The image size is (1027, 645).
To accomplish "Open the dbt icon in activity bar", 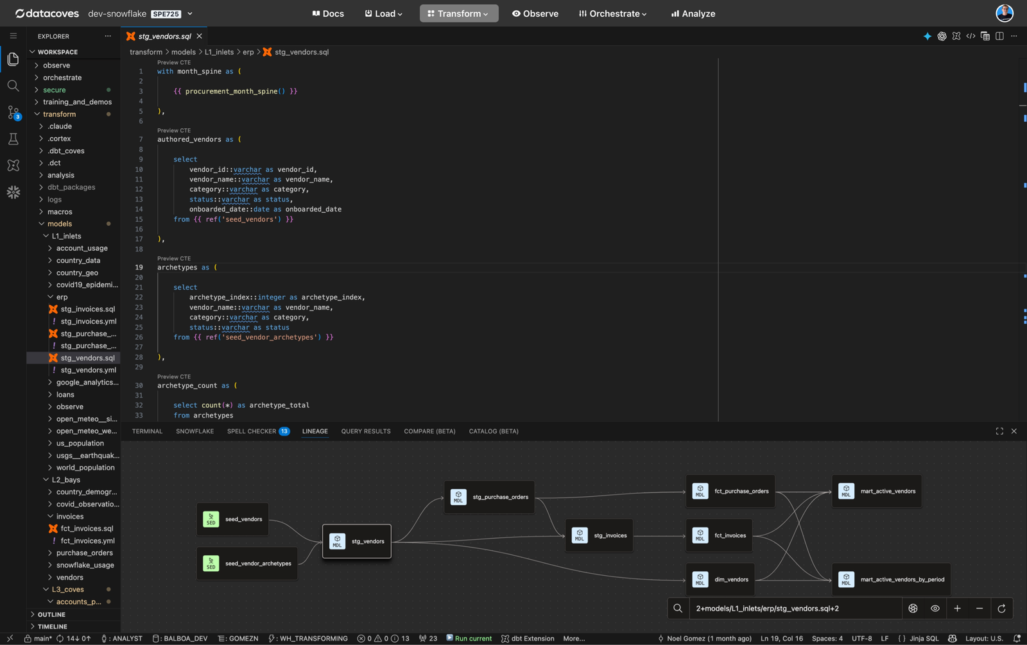I will pos(13,165).
